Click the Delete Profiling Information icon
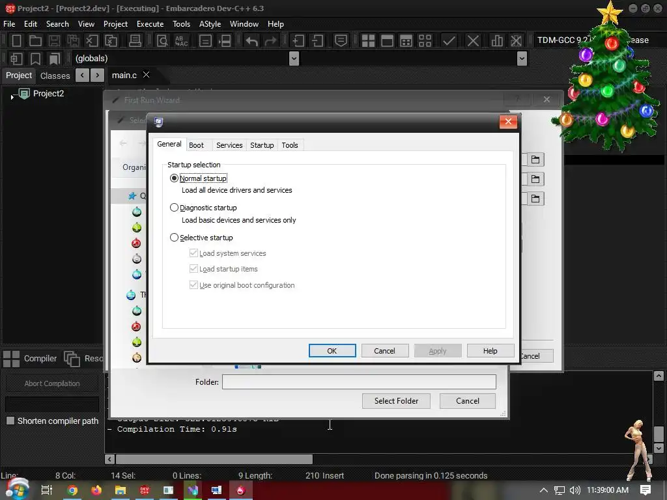Image resolution: width=667 pixels, height=500 pixels. click(516, 41)
